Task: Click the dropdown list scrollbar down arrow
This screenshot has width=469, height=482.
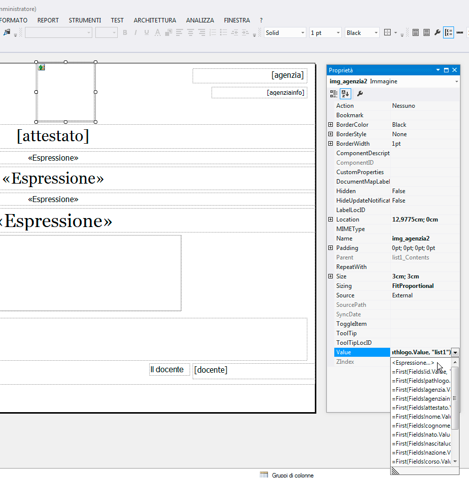Action: (x=455, y=462)
